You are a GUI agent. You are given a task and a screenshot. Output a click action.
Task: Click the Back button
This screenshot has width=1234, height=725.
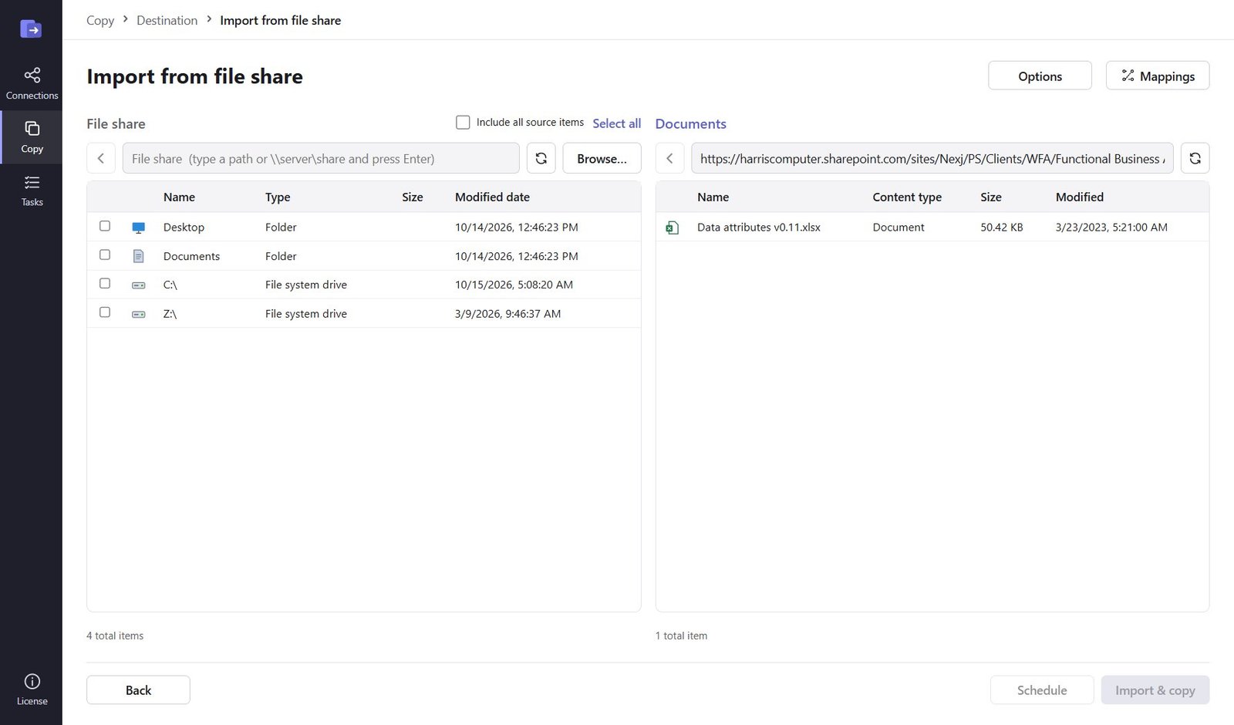(138, 690)
